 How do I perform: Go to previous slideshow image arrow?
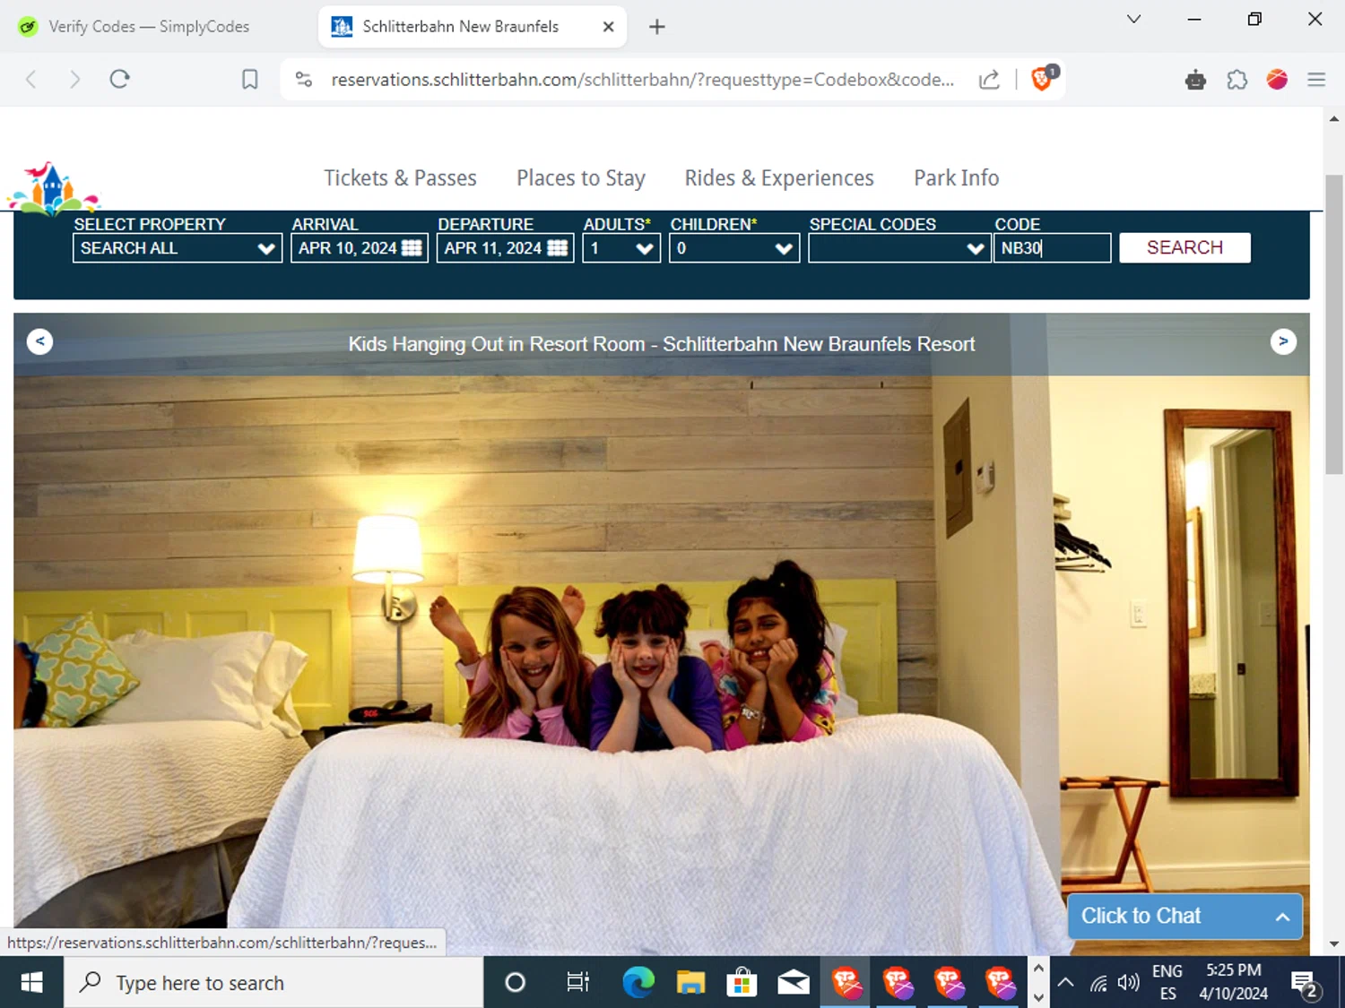(x=39, y=341)
